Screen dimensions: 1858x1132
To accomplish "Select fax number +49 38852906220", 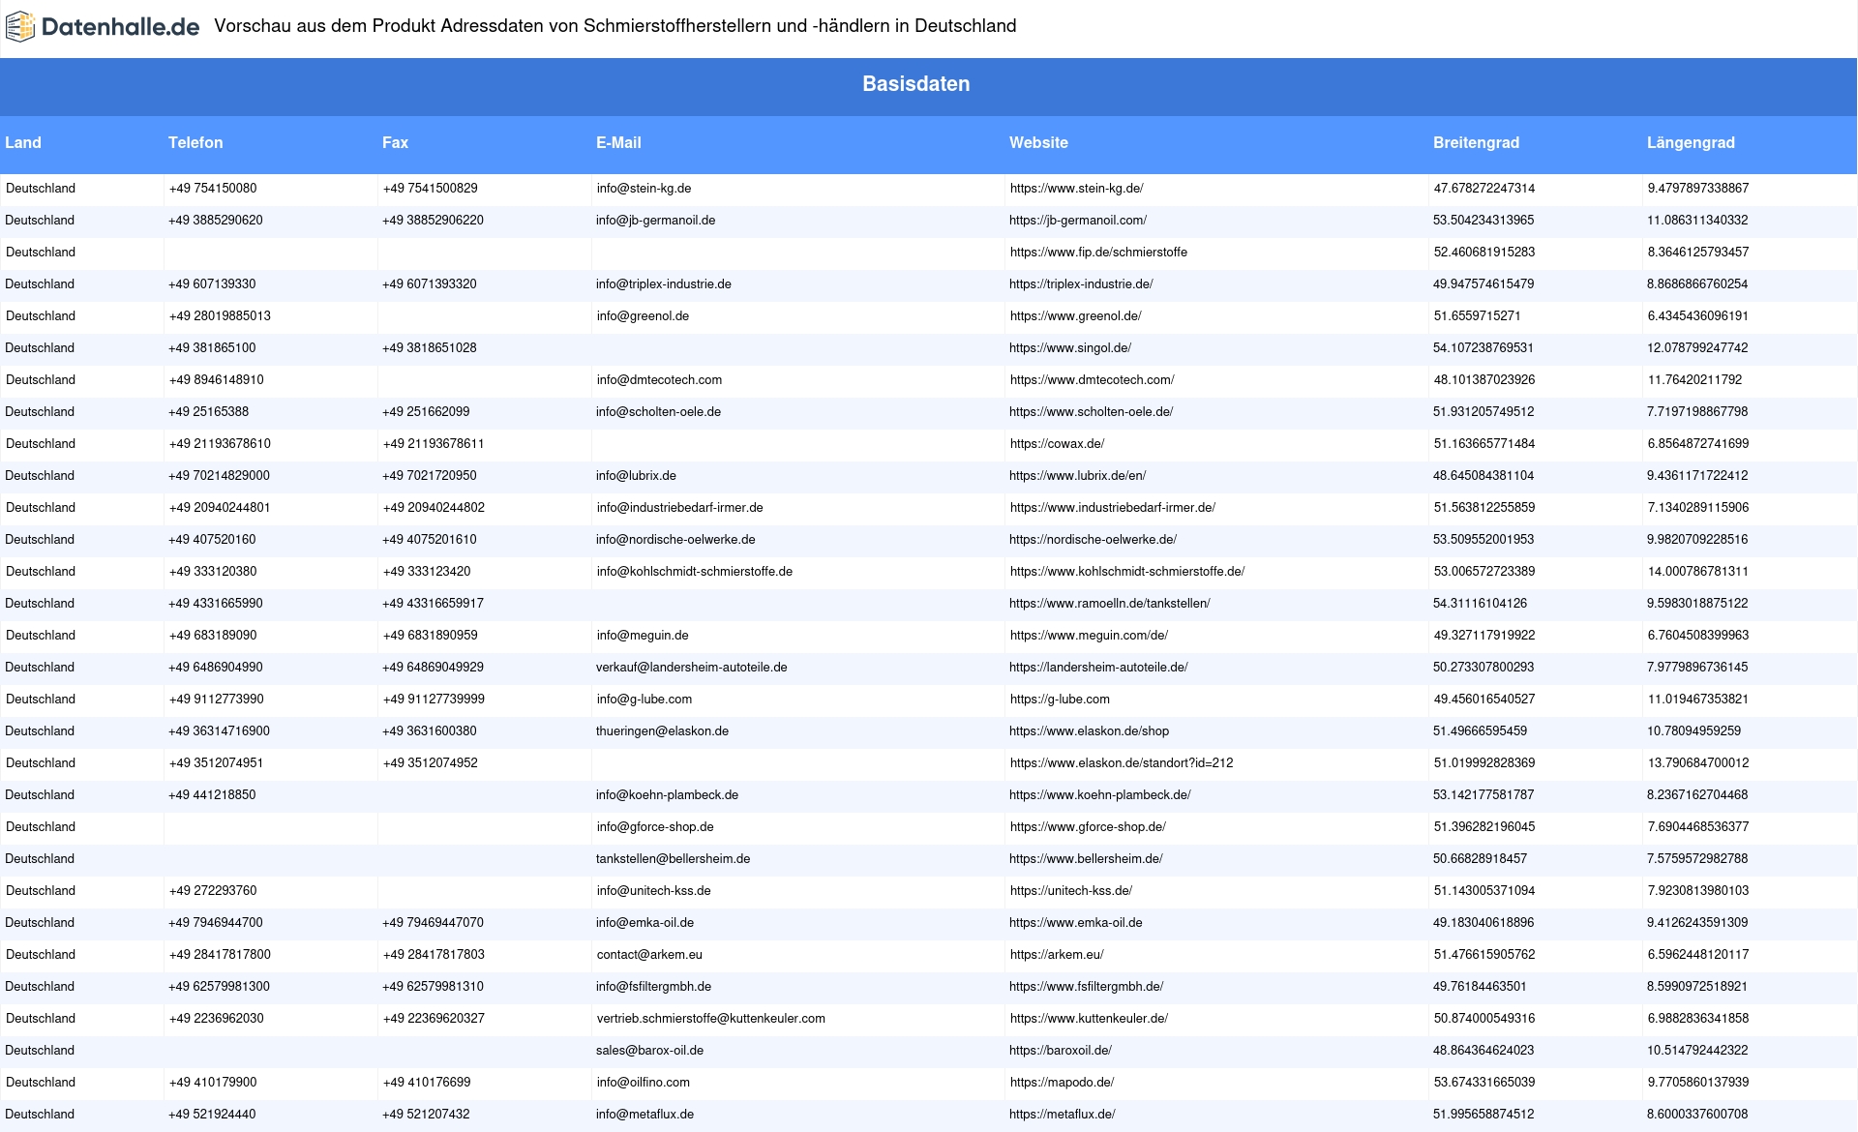I will (433, 221).
